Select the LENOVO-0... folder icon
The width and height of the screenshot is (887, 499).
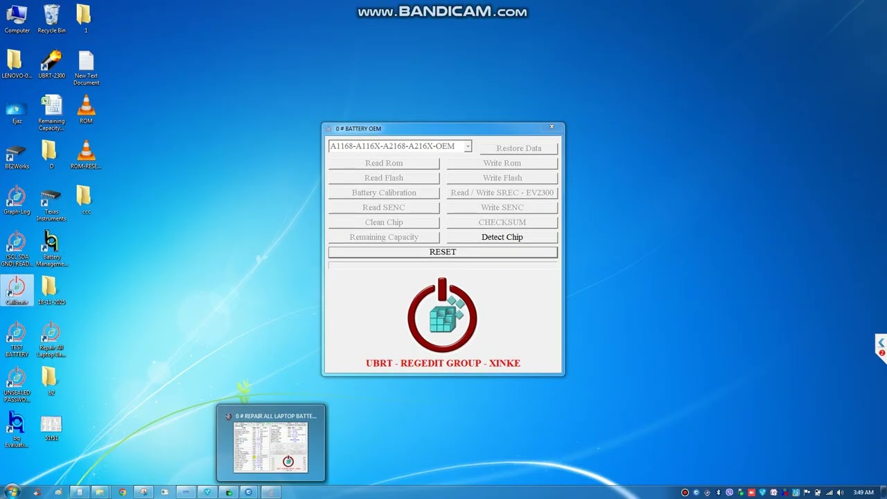17,64
